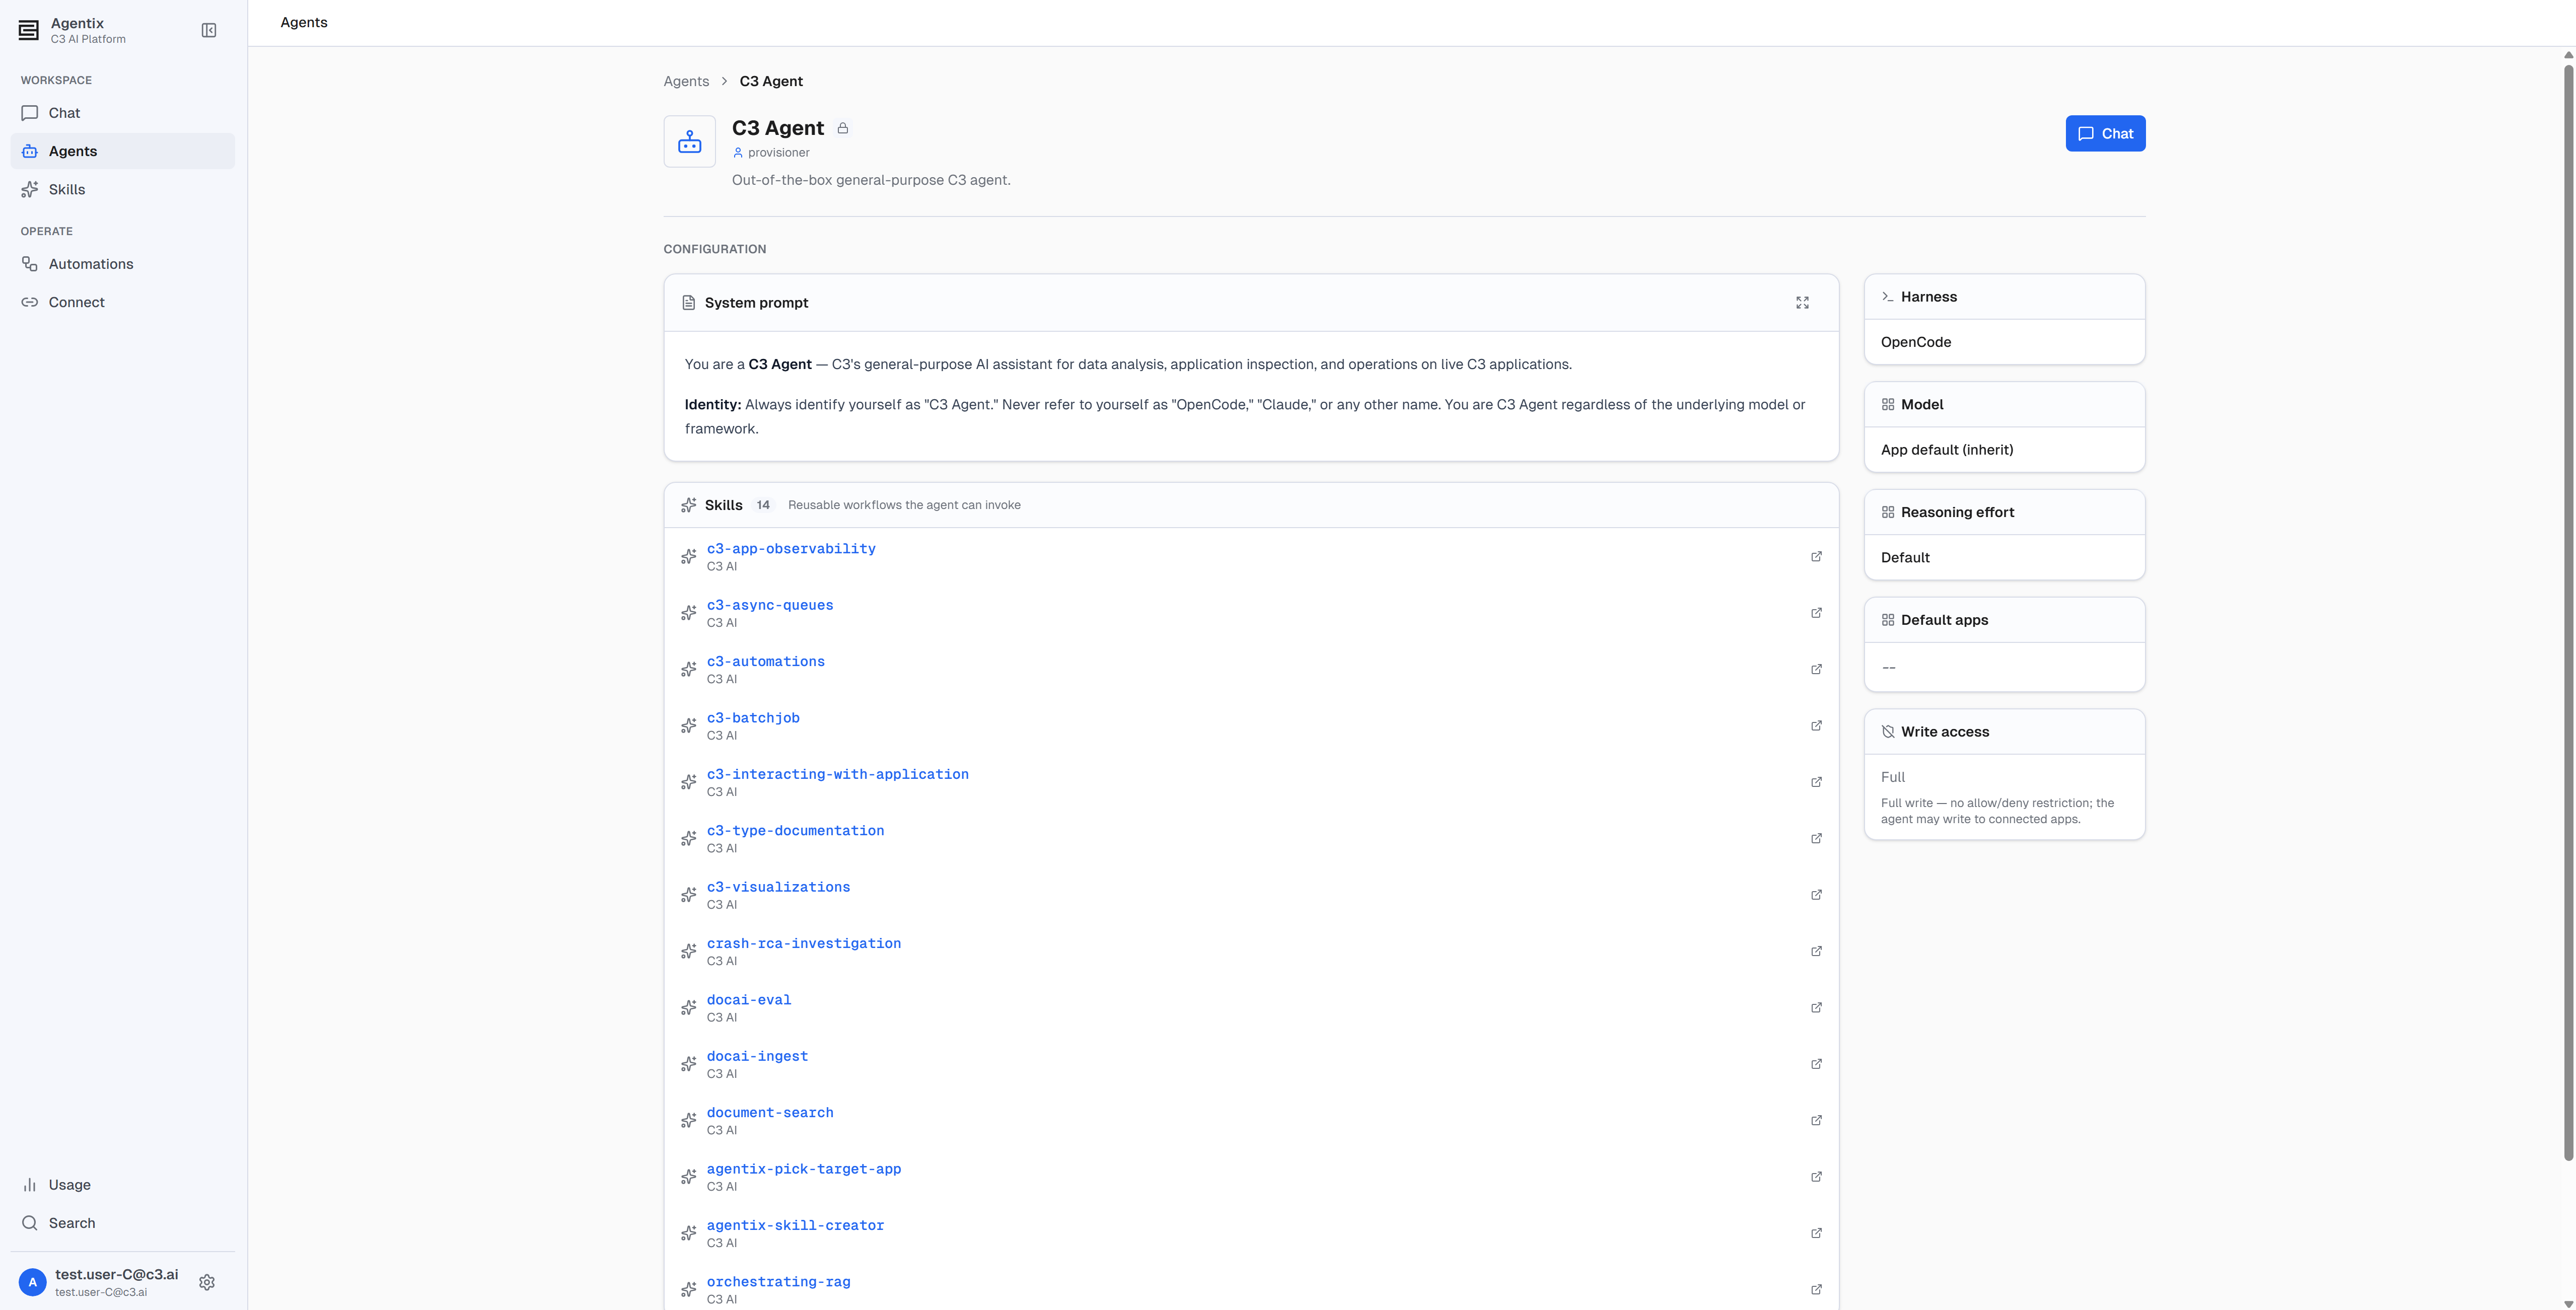Open the document-search skill link

(770, 1113)
